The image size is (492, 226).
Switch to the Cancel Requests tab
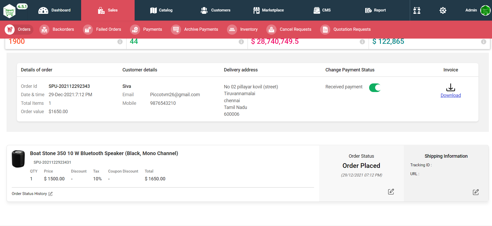pos(289,29)
